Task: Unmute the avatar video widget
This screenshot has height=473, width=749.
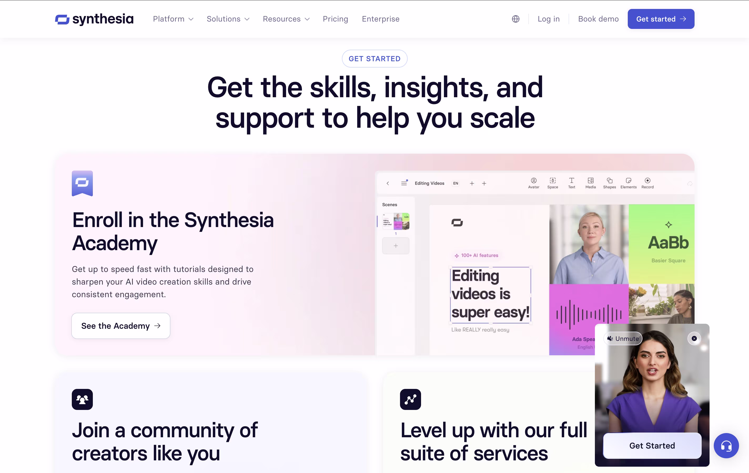Action: tap(623, 338)
